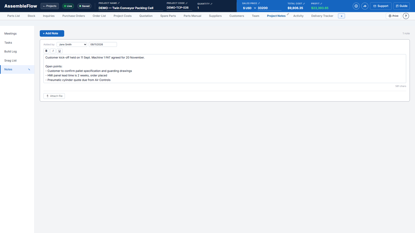Click the quantity pencil icon
The image size is (415, 233).
pos(211,4)
